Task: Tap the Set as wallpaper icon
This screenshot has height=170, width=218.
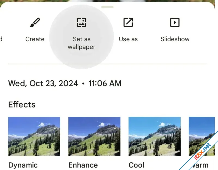Action: click(x=81, y=22)
